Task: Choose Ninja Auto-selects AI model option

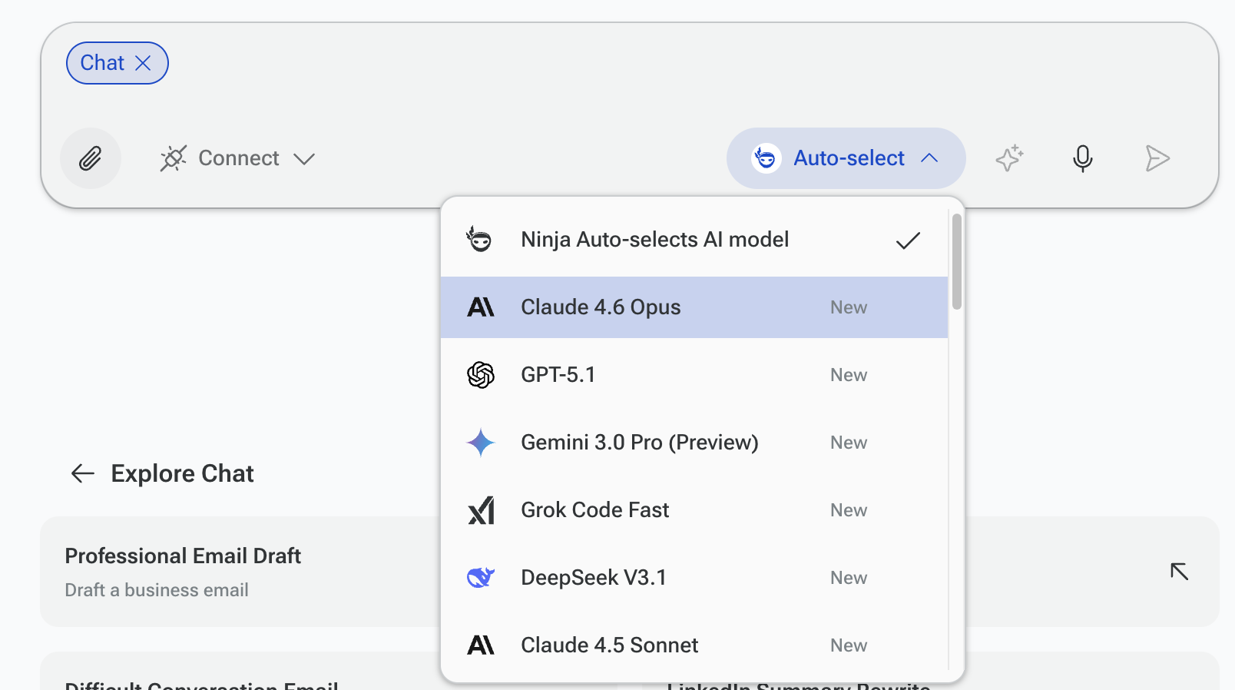Action: point(694,240)
